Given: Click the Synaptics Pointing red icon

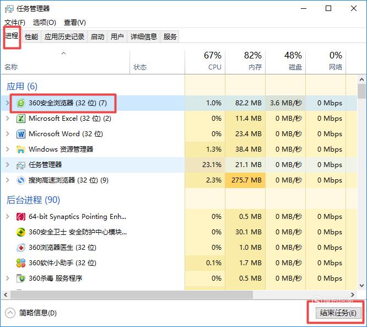Looking at the screenshot, I should (x=21, y=217).
